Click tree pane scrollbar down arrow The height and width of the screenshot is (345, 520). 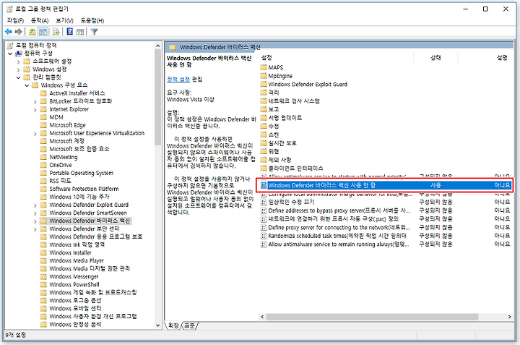point(158,325)
